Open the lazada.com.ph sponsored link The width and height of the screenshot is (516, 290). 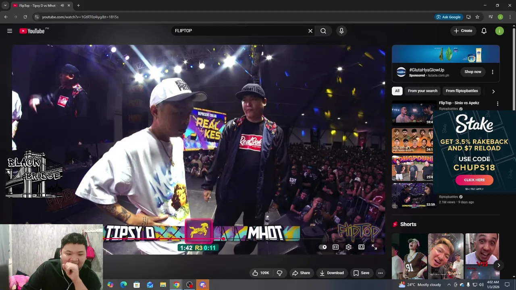tap(438, 75)
